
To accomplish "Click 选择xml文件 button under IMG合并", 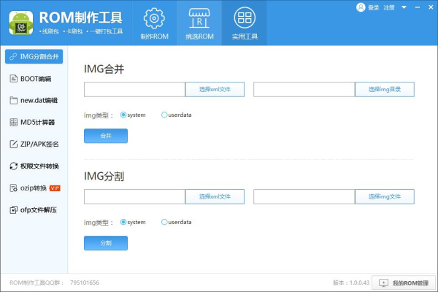I will [x=215, y=89].
